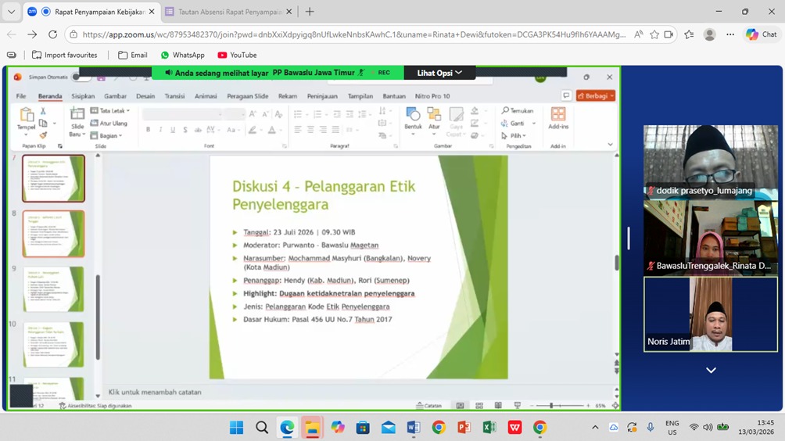Switch to Peragaan Slide tab
Screen dimensions: 785x441
pos(248,96)
